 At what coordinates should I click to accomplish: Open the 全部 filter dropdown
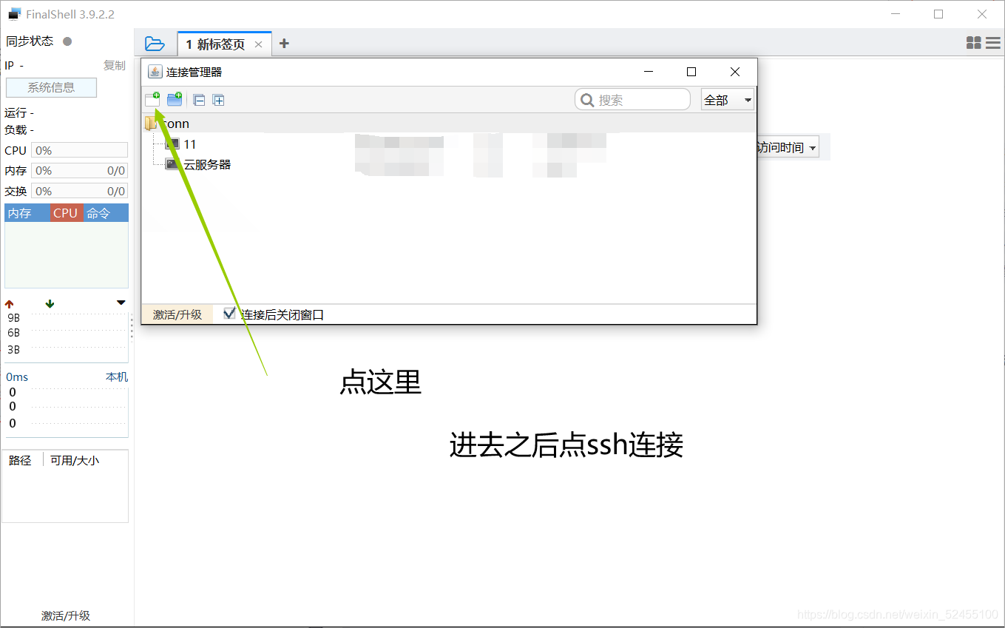click(728, 100)
